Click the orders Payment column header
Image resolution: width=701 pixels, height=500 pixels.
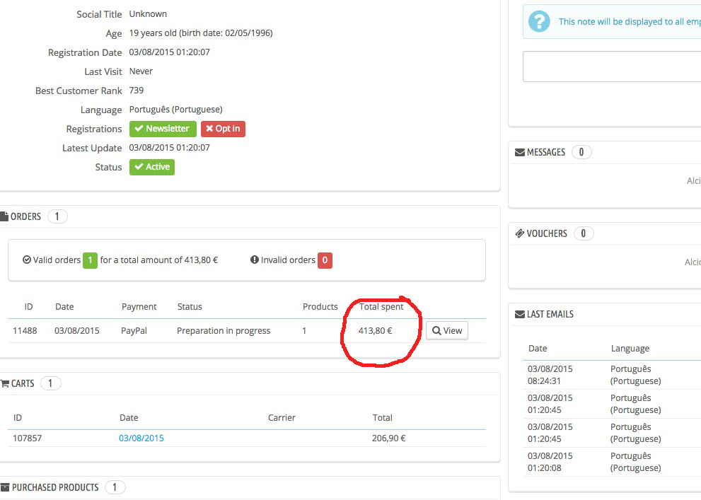click(x=139, y=306)
